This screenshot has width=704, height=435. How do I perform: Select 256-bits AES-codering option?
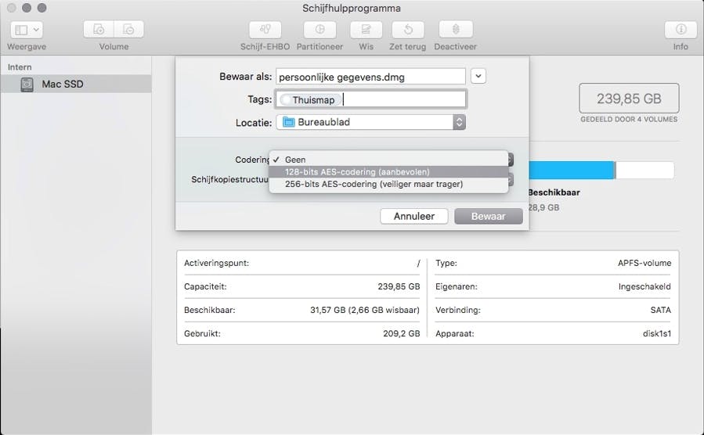(x=374, y=184)
